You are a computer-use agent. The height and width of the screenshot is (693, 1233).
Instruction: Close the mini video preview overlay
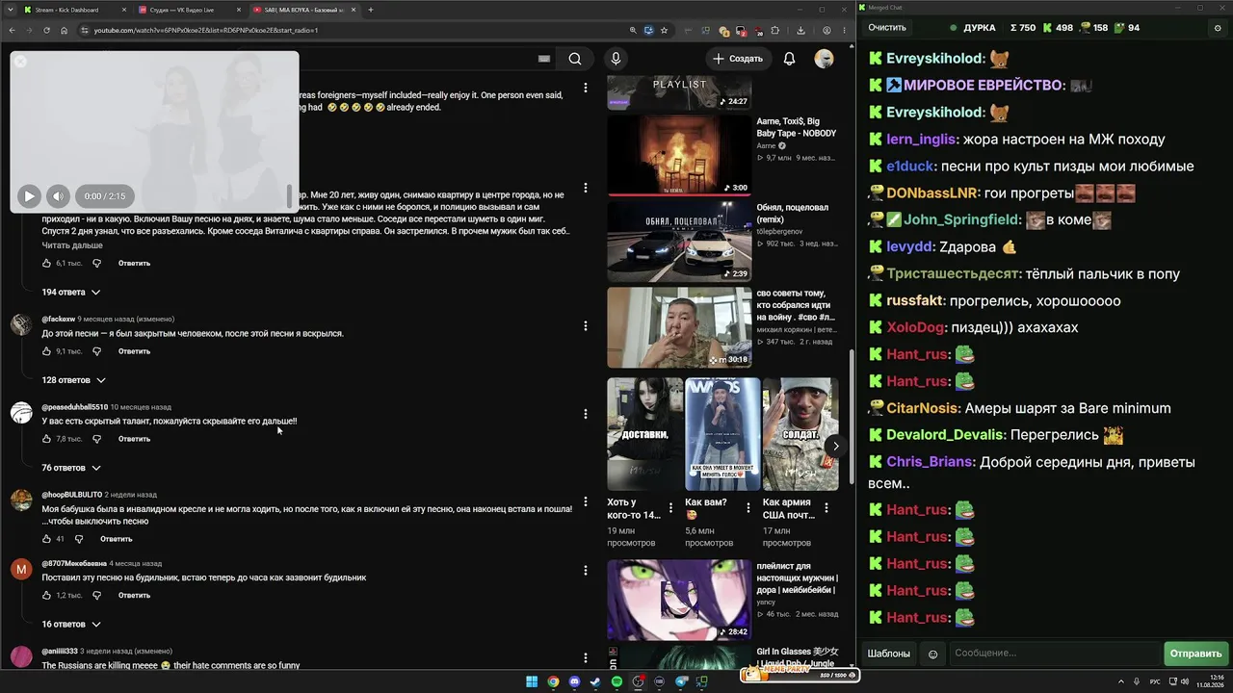pyautogui.click(x=20, y=62)
